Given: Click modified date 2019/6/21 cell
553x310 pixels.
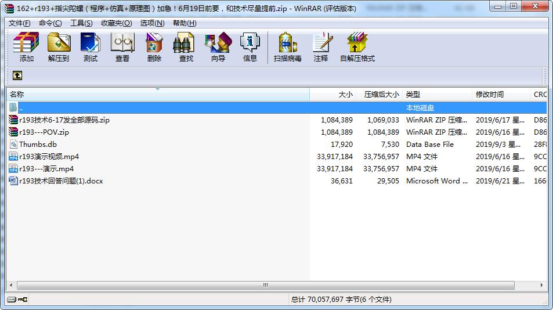Looking at the screenshot, I should click(500, 181).
